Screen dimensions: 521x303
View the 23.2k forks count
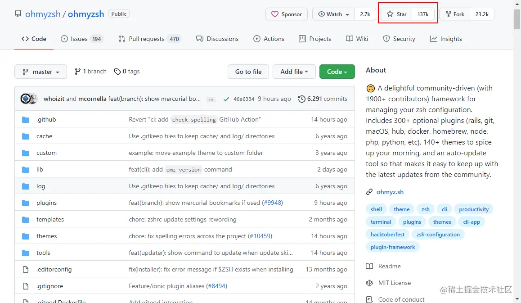click(482, 14)
